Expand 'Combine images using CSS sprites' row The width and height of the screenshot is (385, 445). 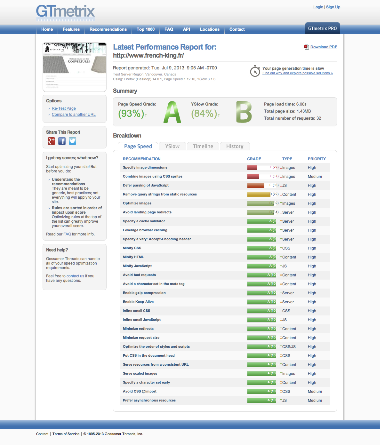[225, 177]
